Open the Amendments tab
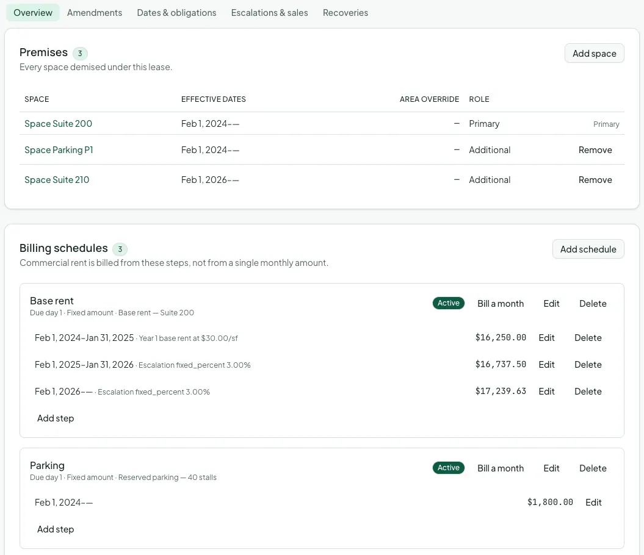The height and width of the screenshot is (555, 644). coord(95,13)
